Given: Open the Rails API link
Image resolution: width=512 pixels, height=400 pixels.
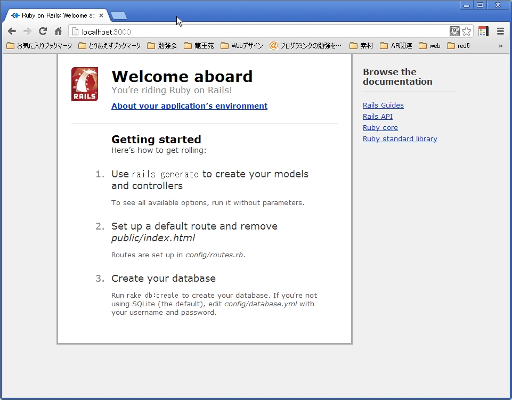Looking at the screenshot, I should pos(377,116).
